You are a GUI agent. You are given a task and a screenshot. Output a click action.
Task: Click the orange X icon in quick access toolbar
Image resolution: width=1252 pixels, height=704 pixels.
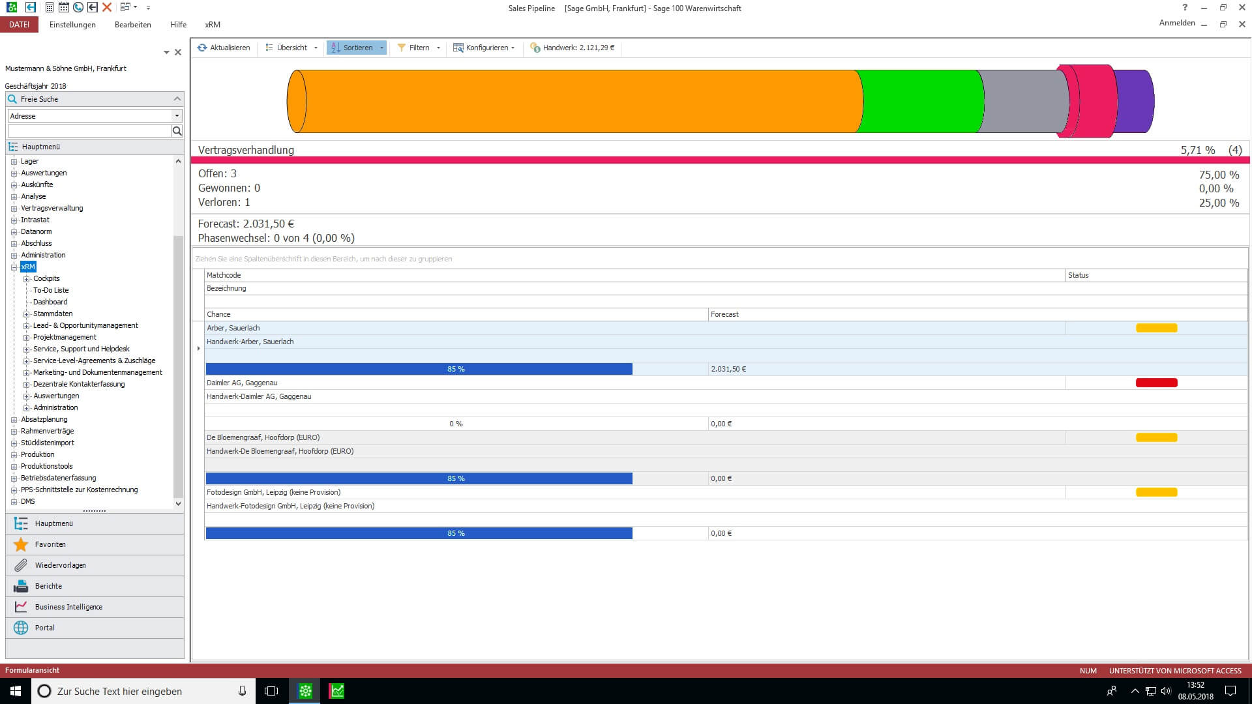click(107, 8)
